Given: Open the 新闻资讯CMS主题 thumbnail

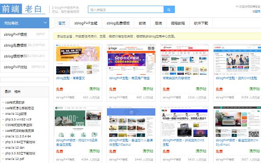Looking at the screenshot, I should 184,122.
